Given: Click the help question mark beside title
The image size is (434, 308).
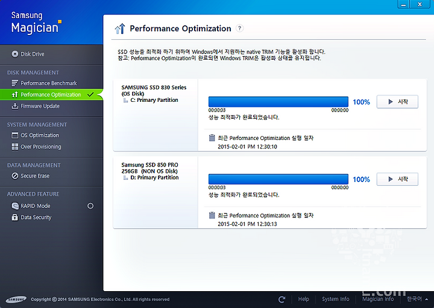Looking at the screenshot, I should click(x=240, y=28).
